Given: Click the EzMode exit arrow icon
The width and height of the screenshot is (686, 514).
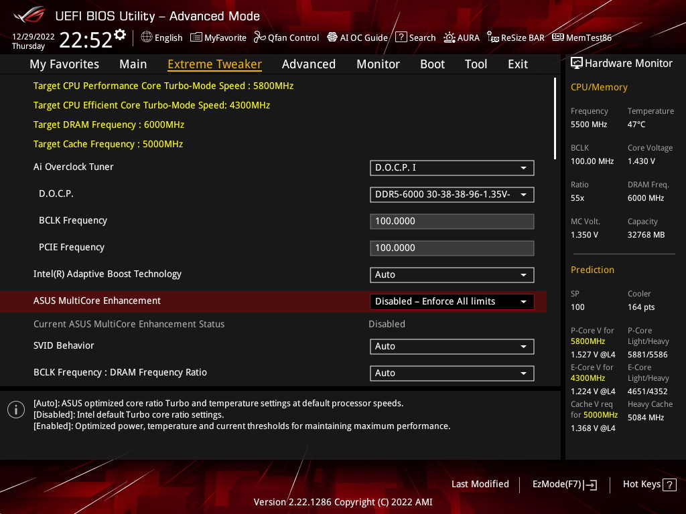Looking at the screenshot, I should 590,485.
